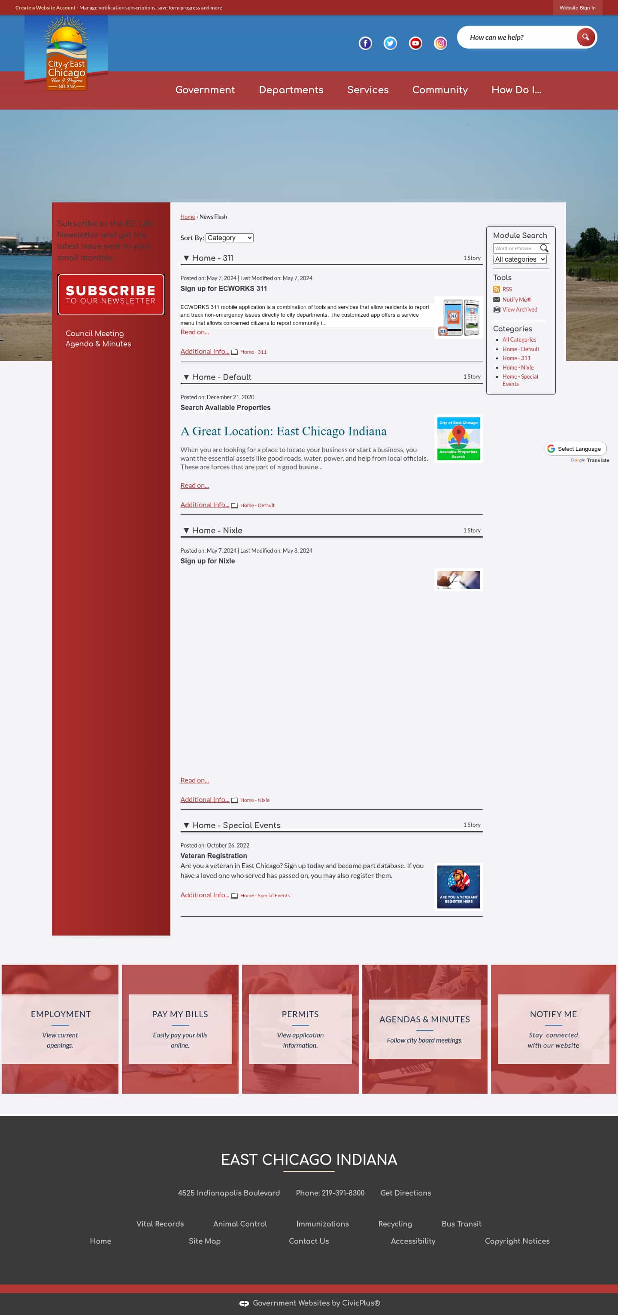Click Vital Records footer link
The height and width of the screenshot is (1315, 618).
click(x=160, y=1224)
